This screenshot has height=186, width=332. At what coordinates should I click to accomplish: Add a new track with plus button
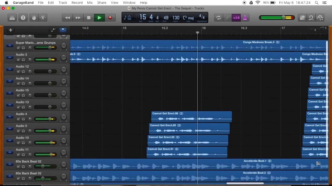[11, 30]
